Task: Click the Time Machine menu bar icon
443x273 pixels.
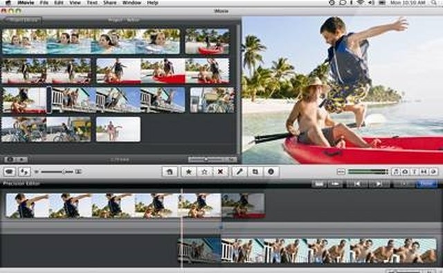Action: [332, 3]
